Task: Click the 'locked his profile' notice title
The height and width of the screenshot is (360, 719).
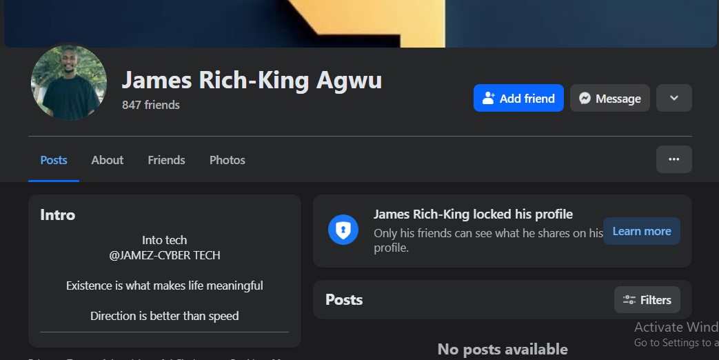Action: 473,214
